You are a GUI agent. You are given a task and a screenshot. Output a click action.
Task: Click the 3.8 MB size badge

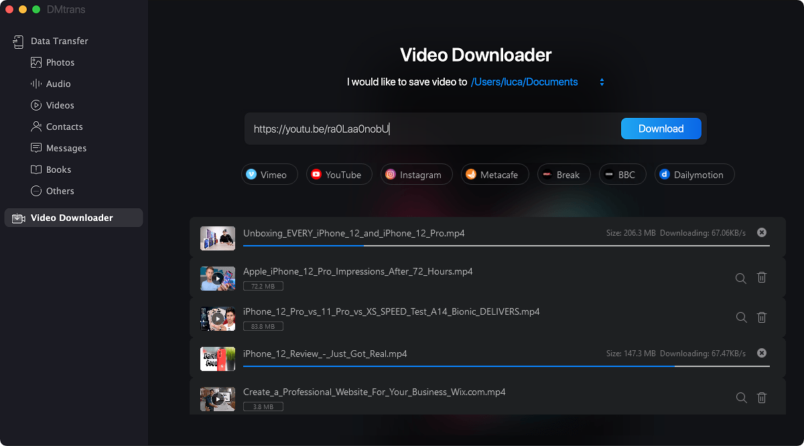point(263,406)
